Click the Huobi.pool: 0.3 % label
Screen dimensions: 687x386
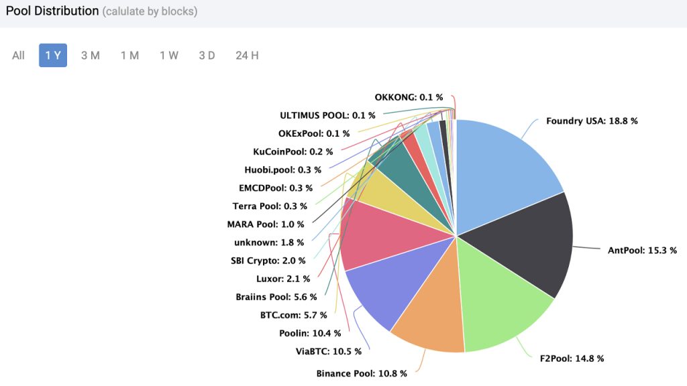tap(282, 170)
